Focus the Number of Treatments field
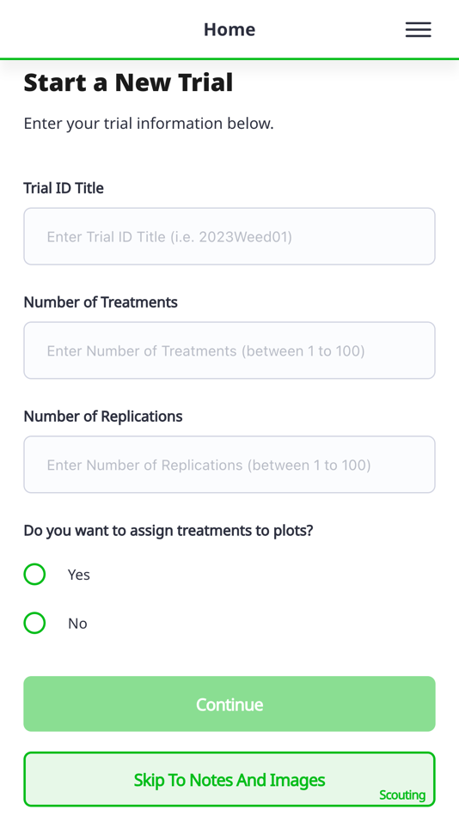The width and height of the screenshot is (459, 816). click(x=229, y=350)
